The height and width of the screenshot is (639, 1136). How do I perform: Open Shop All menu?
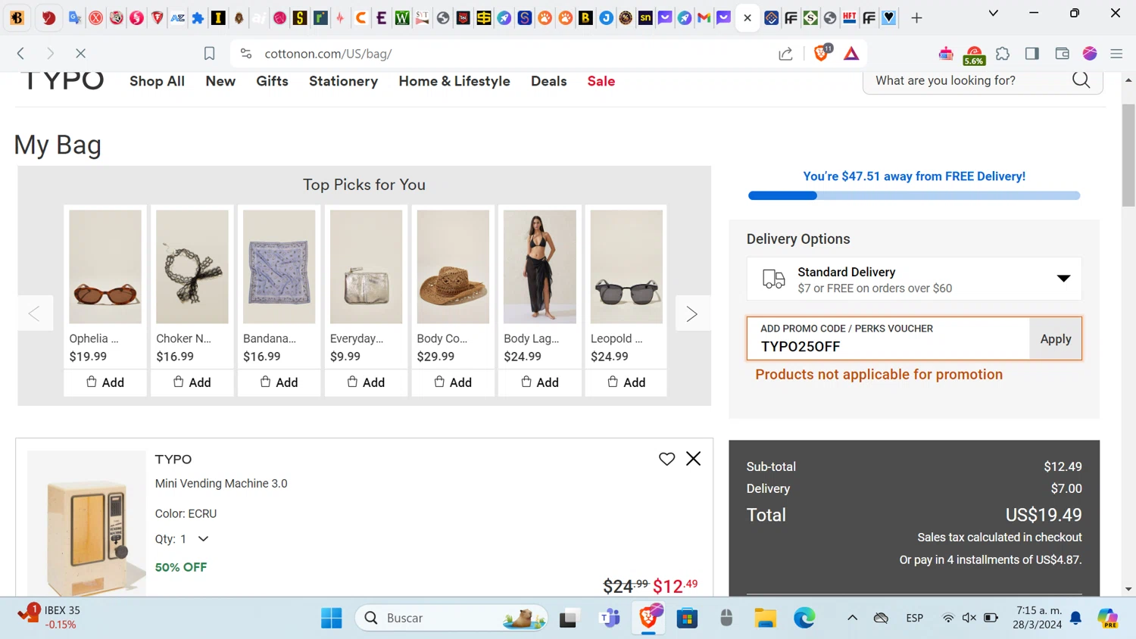(157, 81)
